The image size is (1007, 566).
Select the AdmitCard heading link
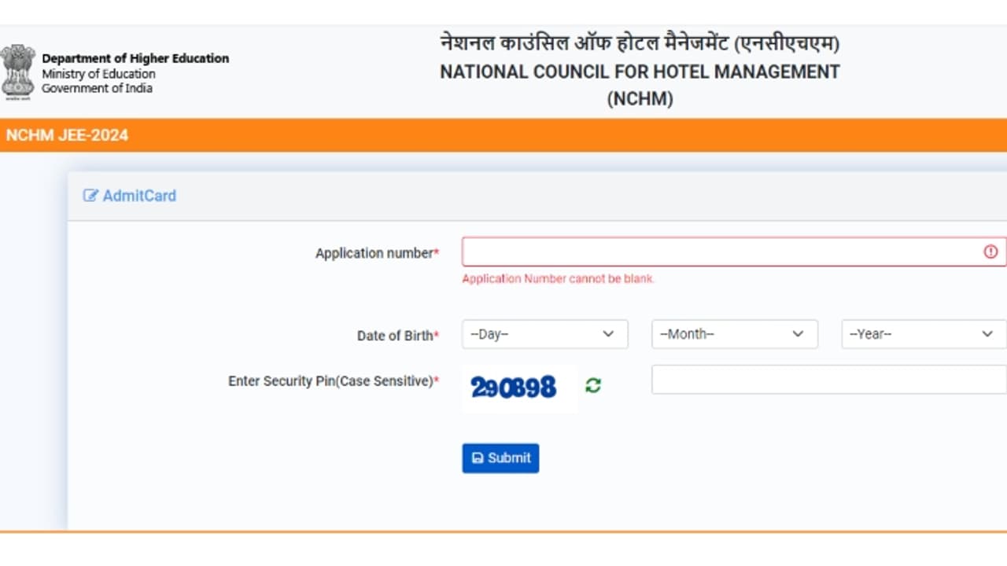(138, 196)
